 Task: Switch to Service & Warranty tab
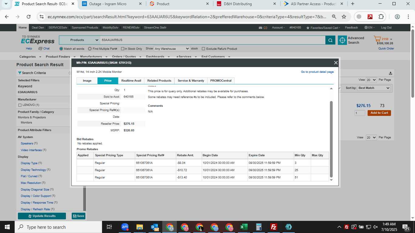[x=191, y=81]
